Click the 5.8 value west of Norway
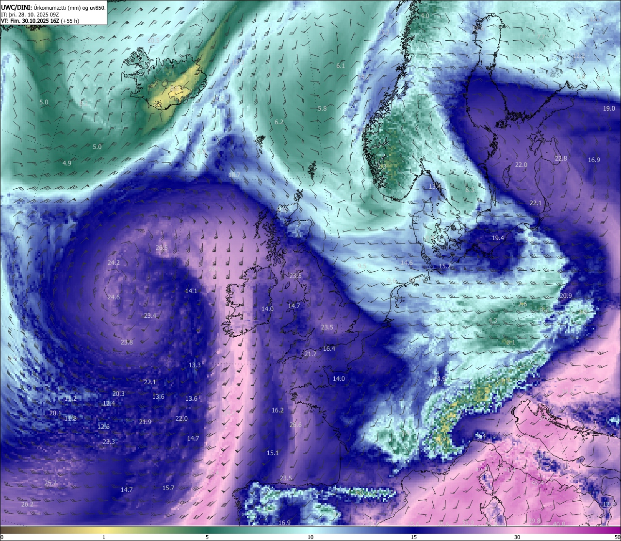The height and width of the screenshot is (541, 621). tap(322, 109)
